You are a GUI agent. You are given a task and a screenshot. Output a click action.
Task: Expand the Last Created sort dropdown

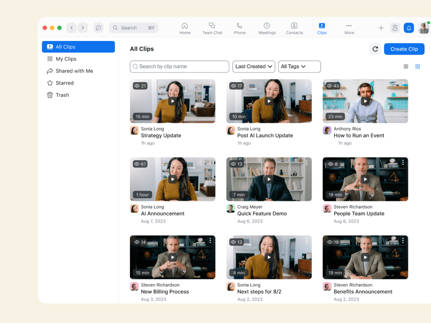[x=254, y=67]
